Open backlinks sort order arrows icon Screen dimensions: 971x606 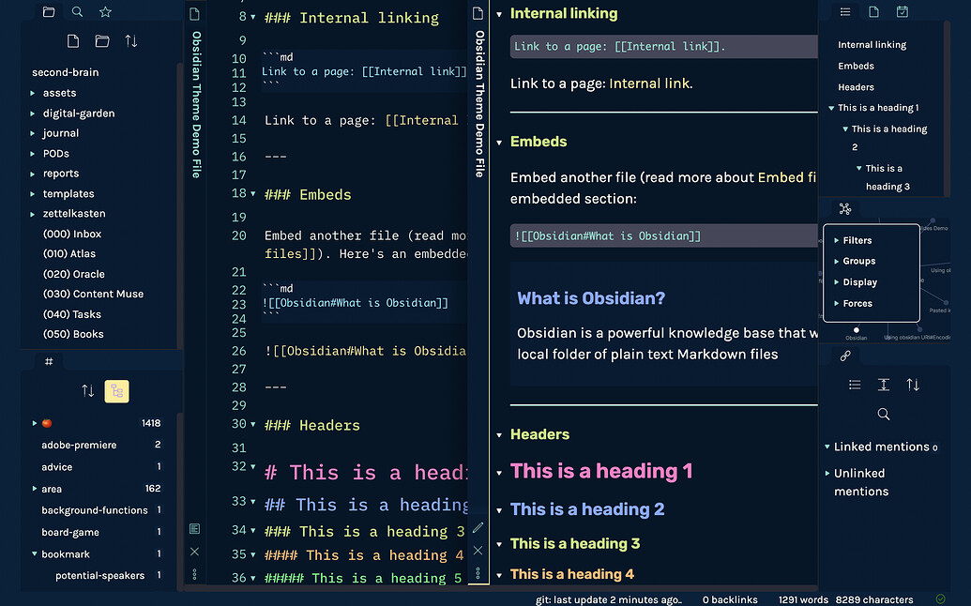pyautogui.click(x=912, y=385)
